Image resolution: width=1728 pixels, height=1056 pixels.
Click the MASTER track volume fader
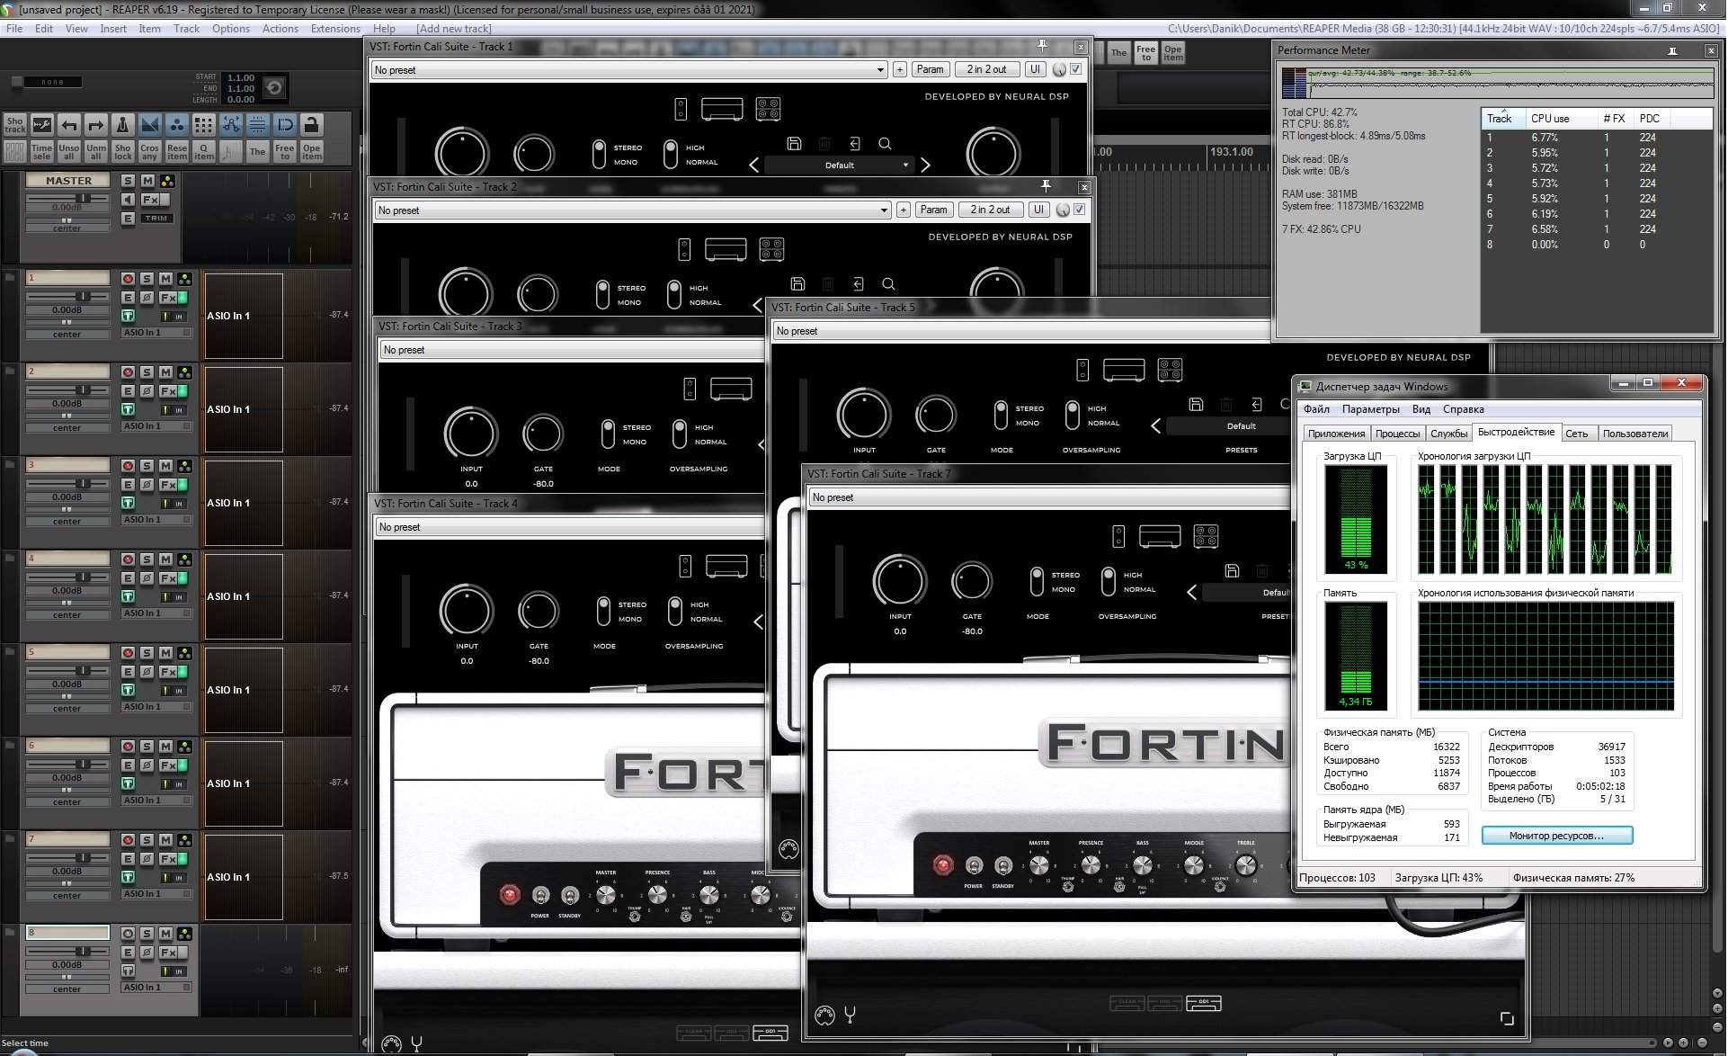tap(83, 198)
